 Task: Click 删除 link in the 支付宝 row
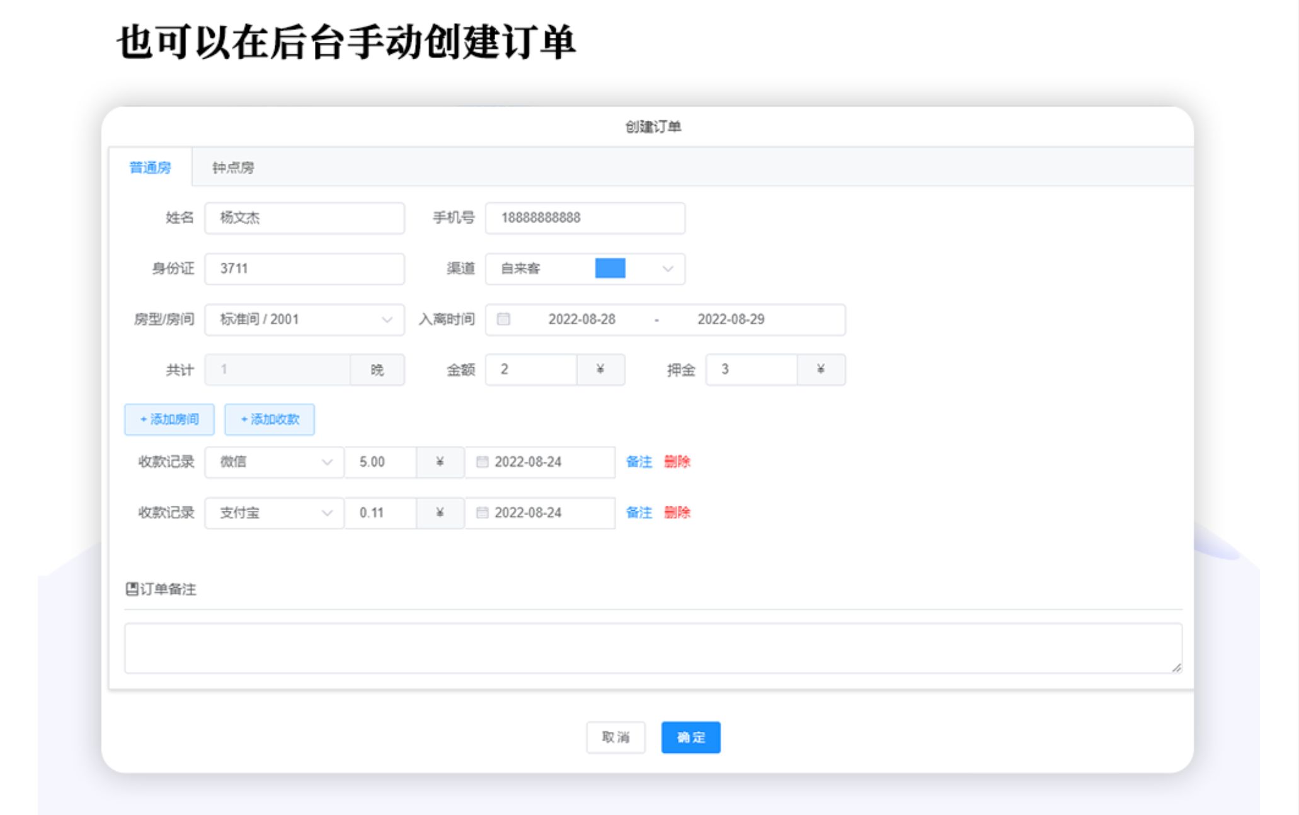(677, 513)
